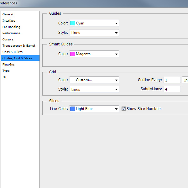Click the Gridline Every input field
The image size is (188, 188).
click(x=172, y=80)
